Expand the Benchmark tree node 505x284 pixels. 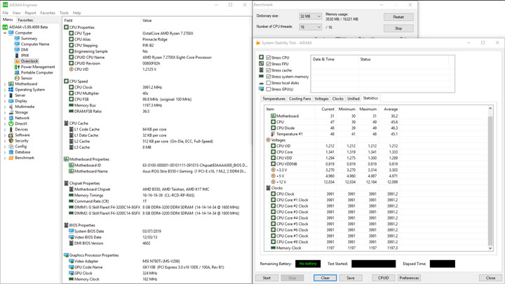tap(5, 158)
